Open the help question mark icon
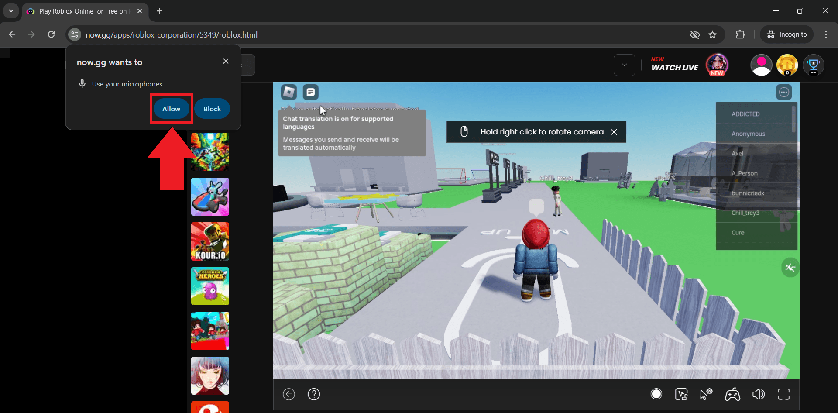The height and width of the screenshot is (413, 838). [314, 394]
